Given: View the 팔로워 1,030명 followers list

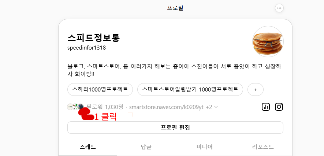Looking at the screenshot, I should point(105,107).
